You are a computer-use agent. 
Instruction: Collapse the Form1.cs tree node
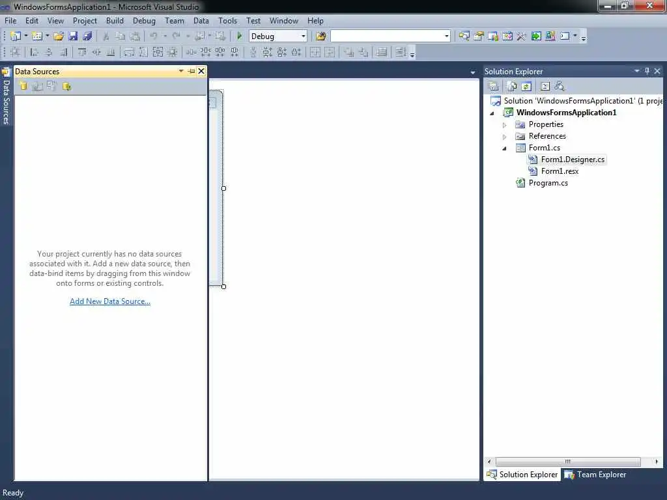pyautogui.click(x=505, y=148)
